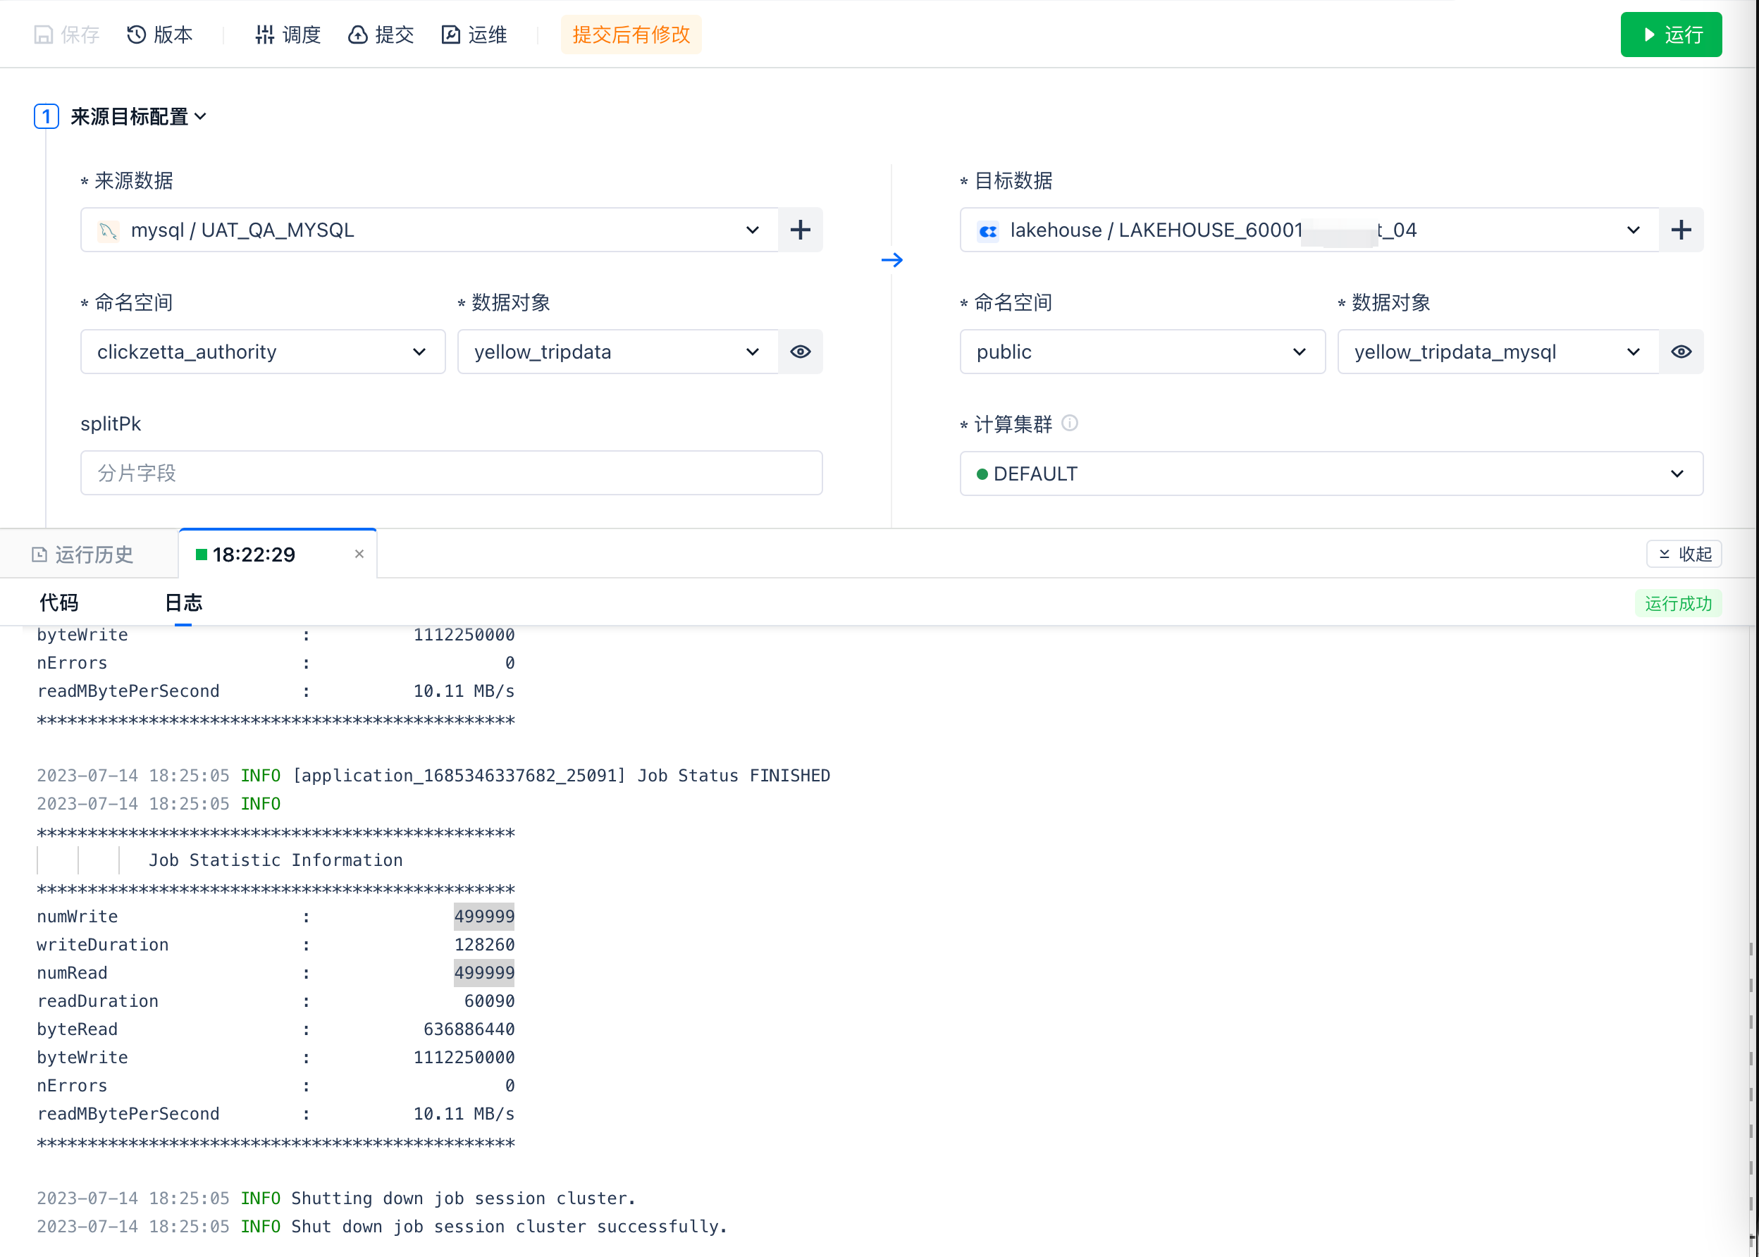Image resolution: width=1759 pixels, height=1257 pixels.
Task: Click the splitPk 分片字段 input field
Action: point(450,473)
